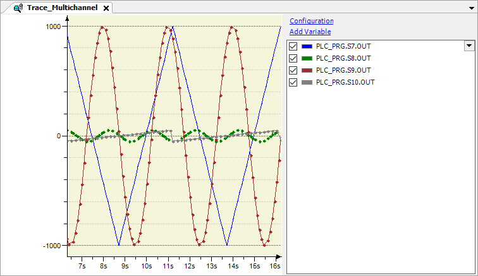Close the Trace_Multichannel tab
Screen dimensions: 478x276
pyautogui.click(x=106, y=8)
